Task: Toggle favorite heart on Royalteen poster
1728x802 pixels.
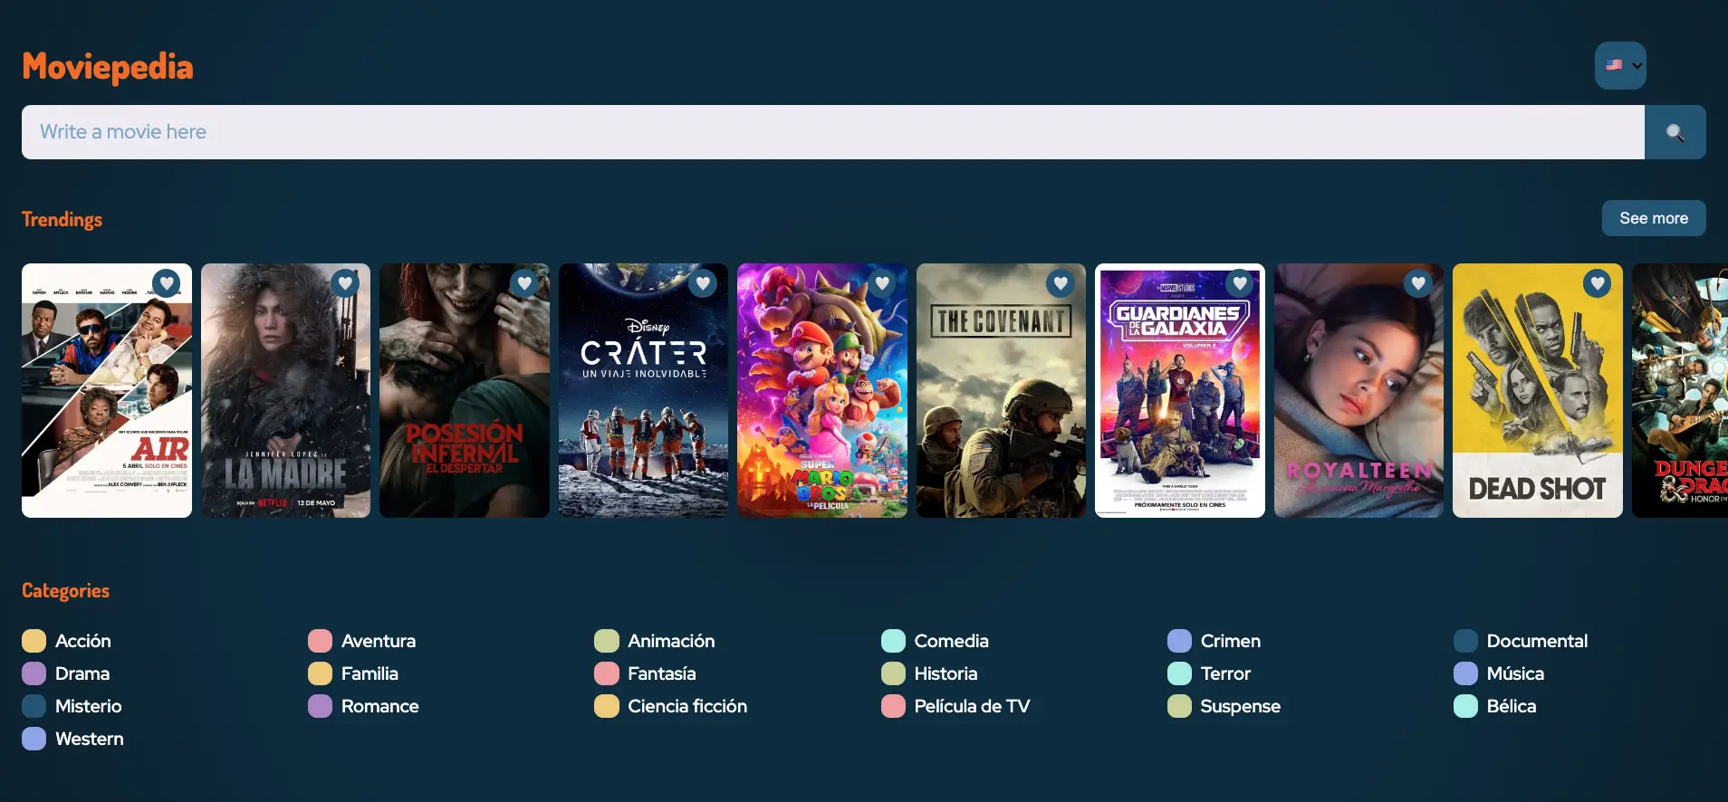Action: tap(1418, 283)
